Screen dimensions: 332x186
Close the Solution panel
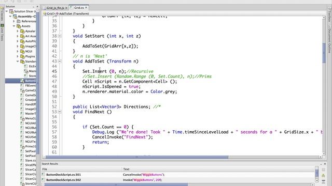tap(37, 7)
